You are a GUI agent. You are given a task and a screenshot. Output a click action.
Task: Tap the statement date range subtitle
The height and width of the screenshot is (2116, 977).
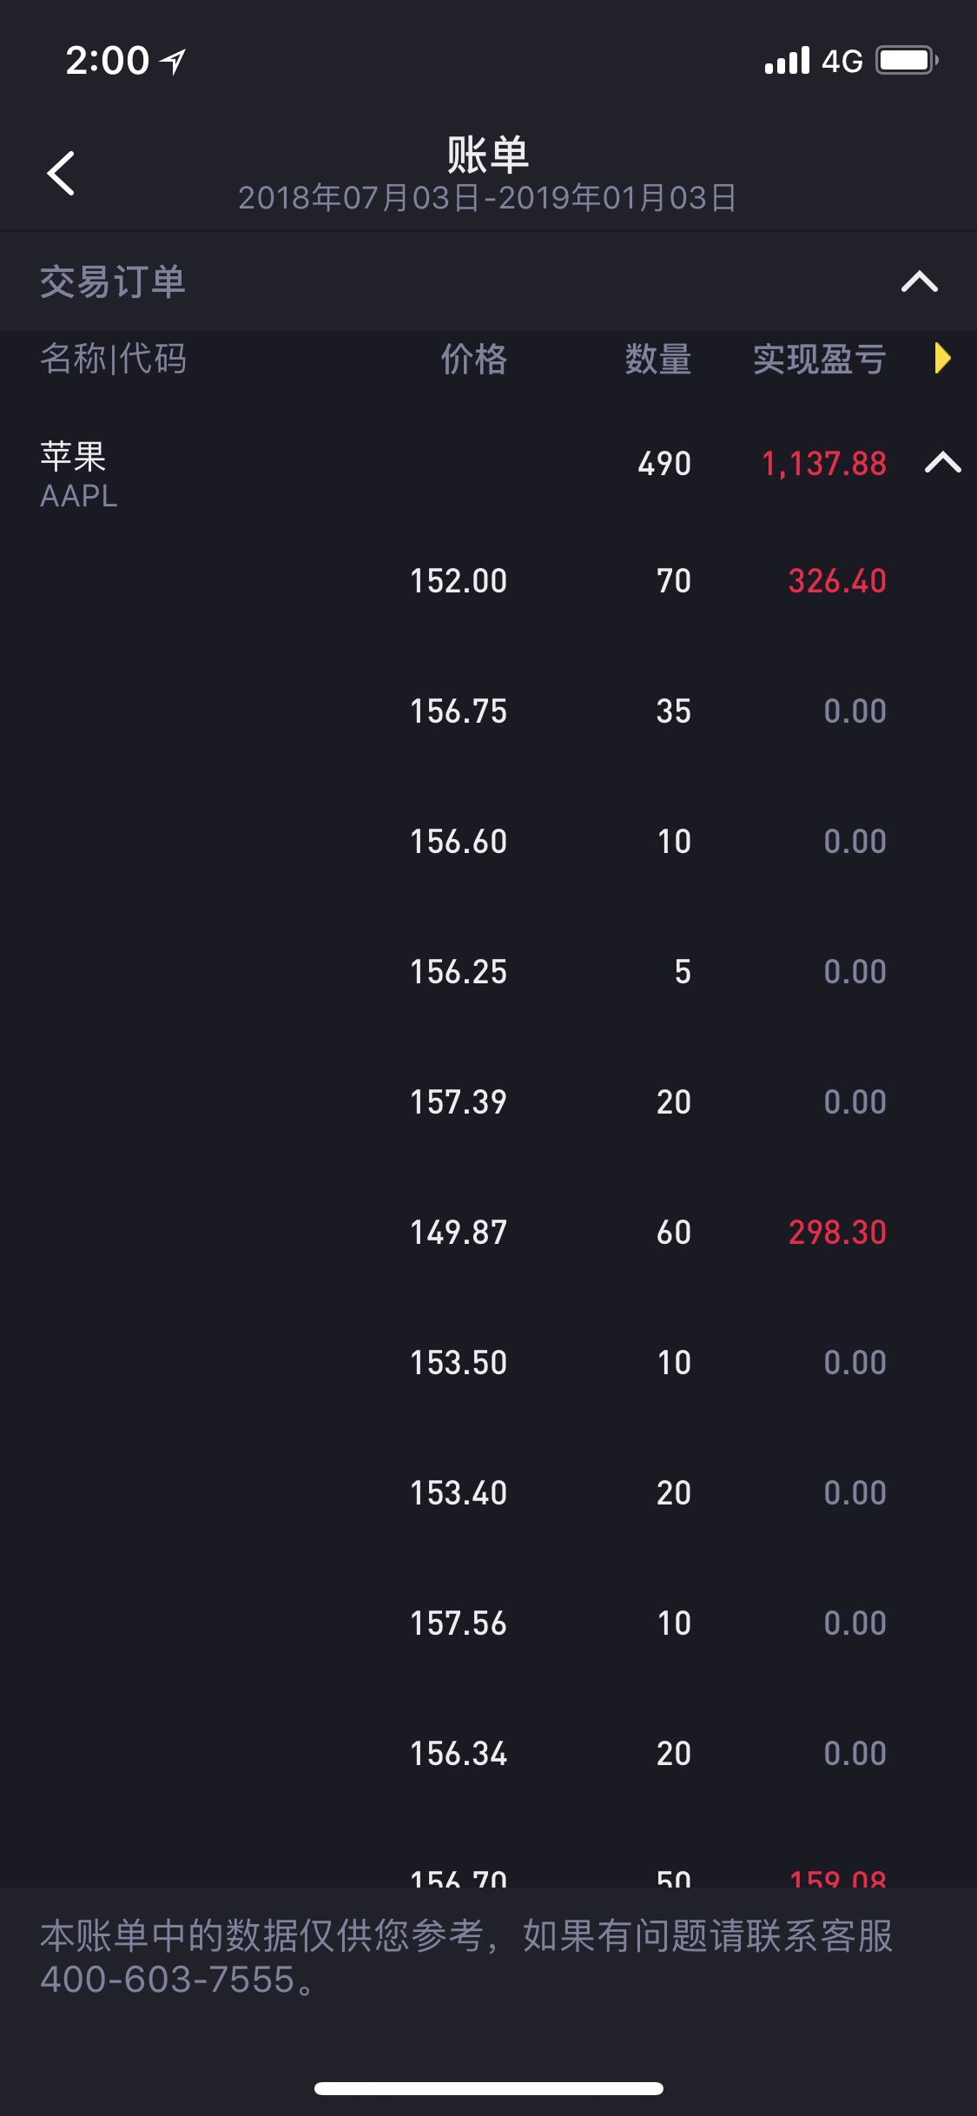coord(487,198)
